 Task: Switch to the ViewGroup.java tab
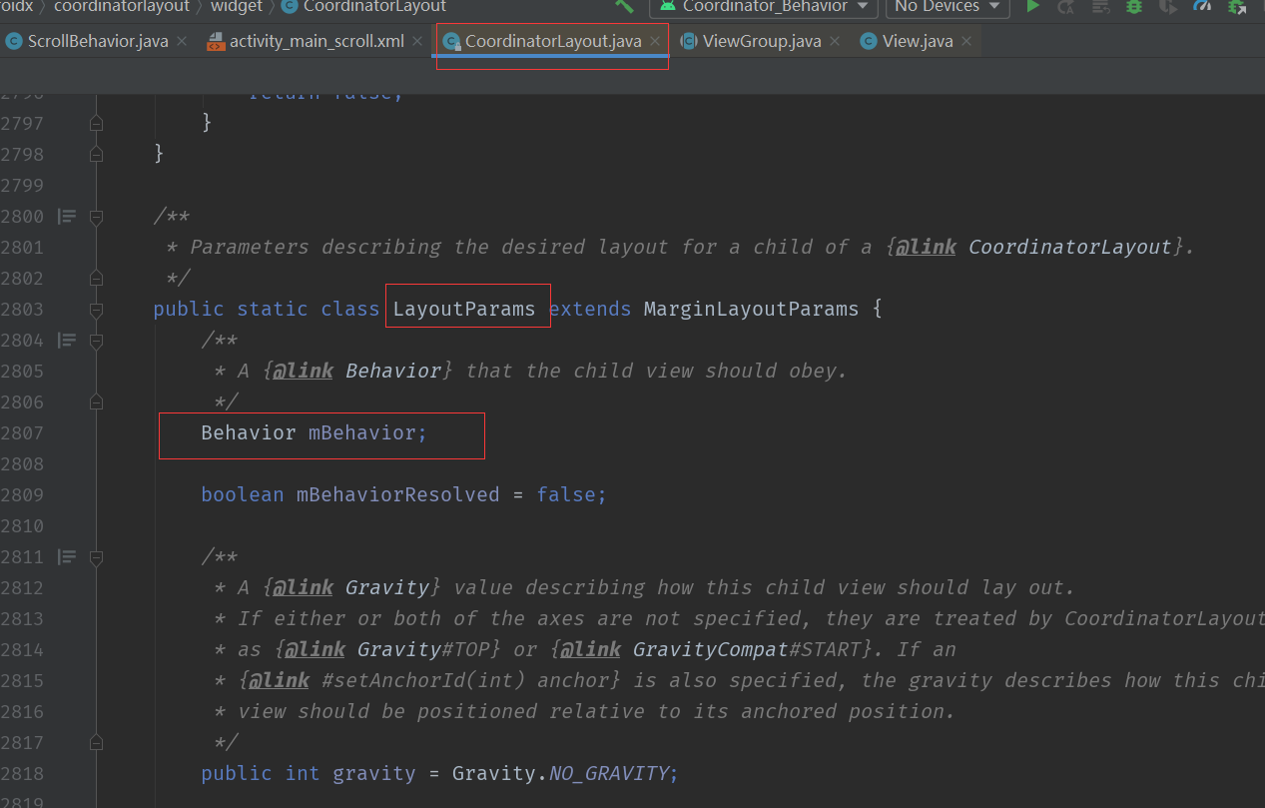point(761,42)
